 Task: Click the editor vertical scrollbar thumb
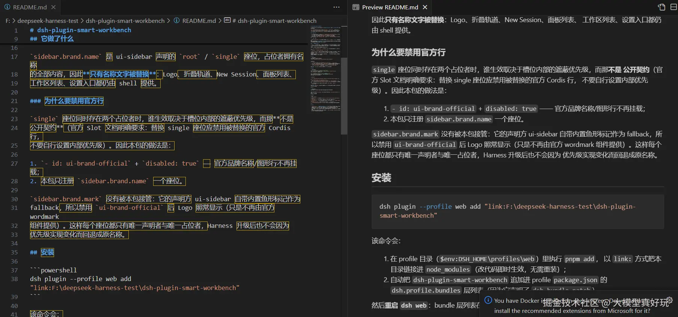click(x=344, y=96)
